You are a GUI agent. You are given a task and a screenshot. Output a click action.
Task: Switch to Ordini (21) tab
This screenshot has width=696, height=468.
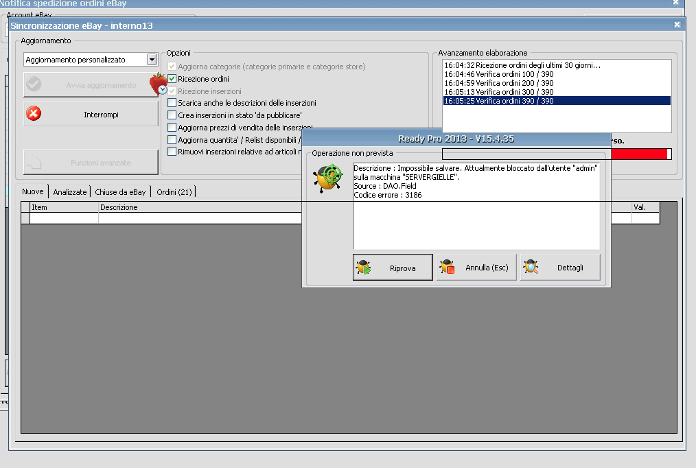174,191
